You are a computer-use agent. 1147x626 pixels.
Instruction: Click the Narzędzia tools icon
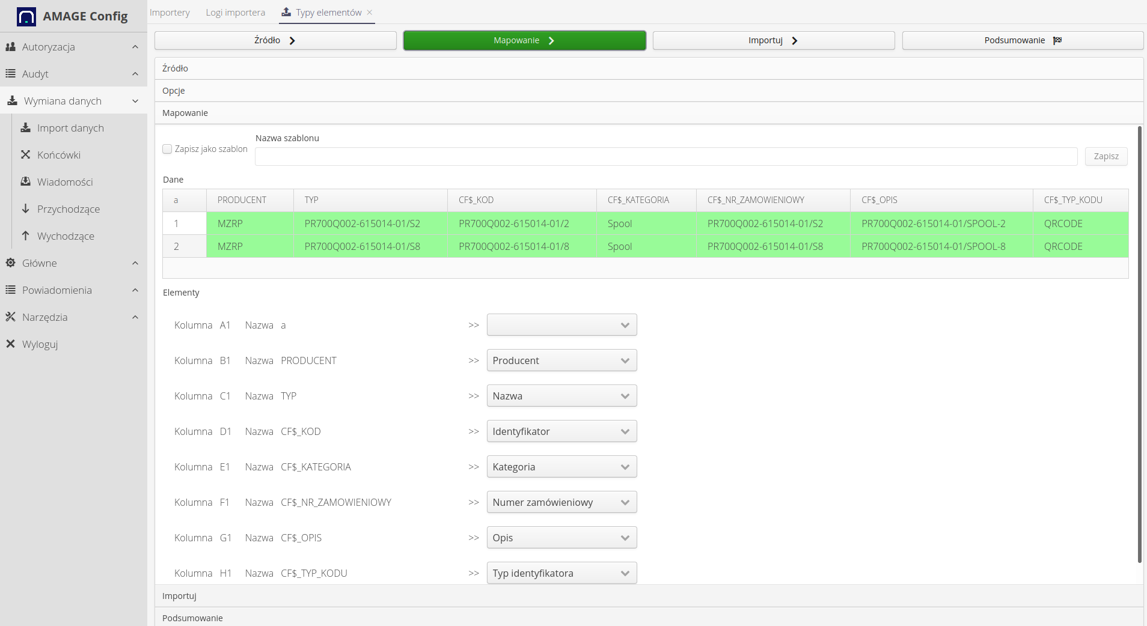tap(10, 317)
